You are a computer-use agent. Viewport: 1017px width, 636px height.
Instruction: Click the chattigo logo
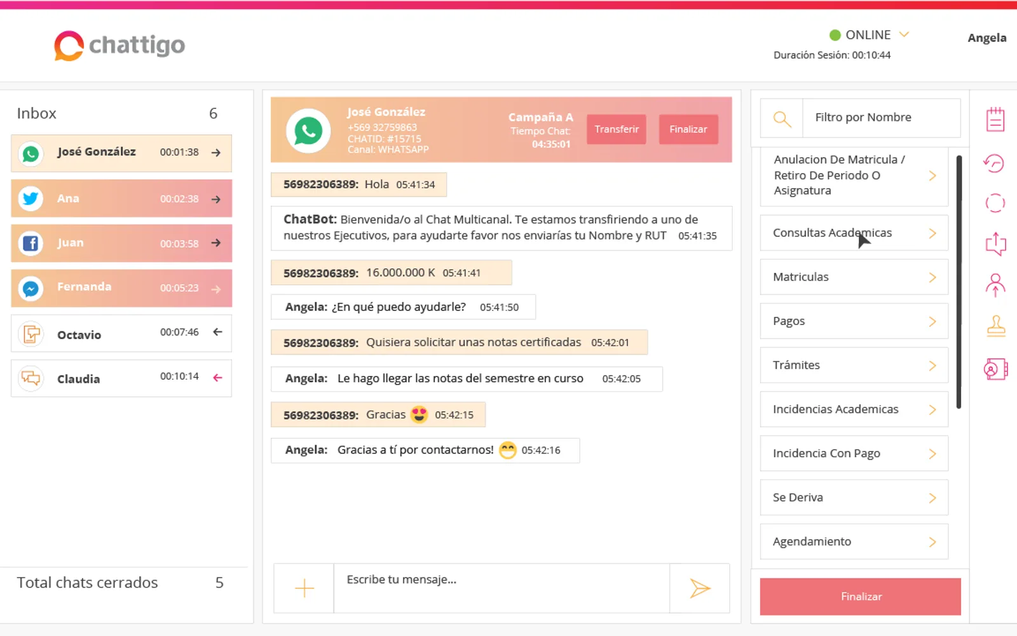click(x=119, y=46)
